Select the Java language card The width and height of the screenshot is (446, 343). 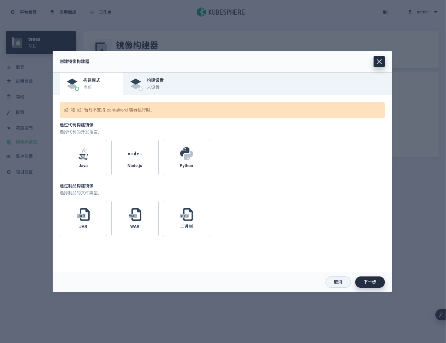[x=83, y=158]
